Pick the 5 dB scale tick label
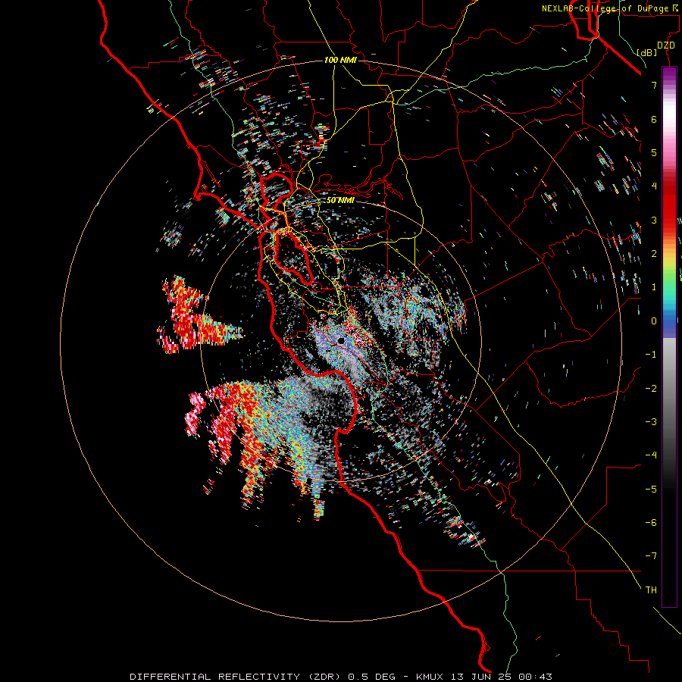This screenshot has height=682, width=682. (x=654, y=152)
